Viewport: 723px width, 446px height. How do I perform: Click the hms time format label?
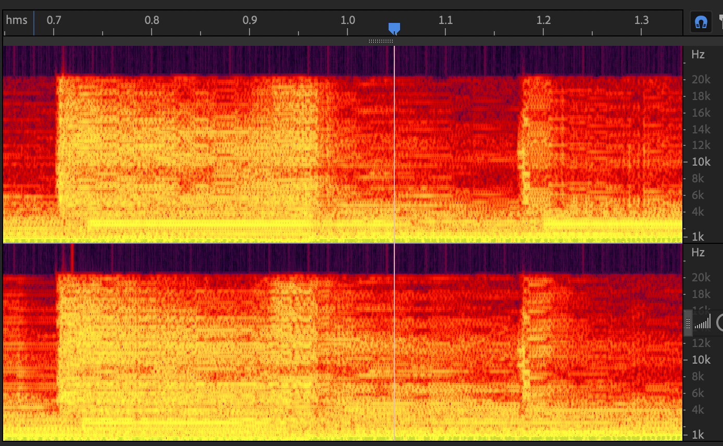(16, 20)
